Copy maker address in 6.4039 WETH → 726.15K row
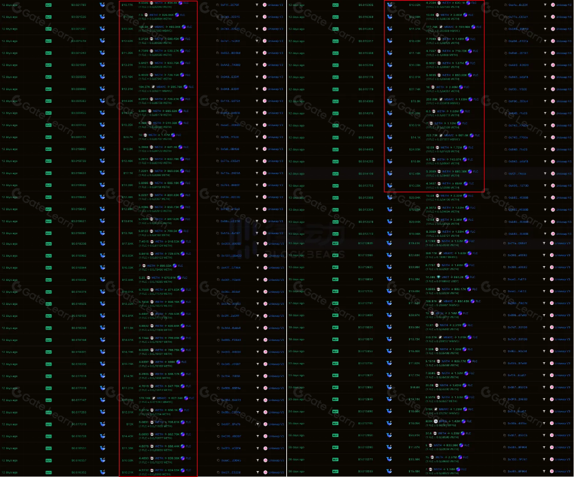Image resolution: width=574 pixels, height=477 pixels. [x=218, y=77]
